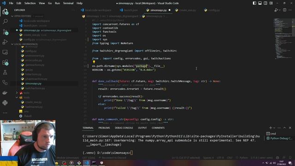Open editor More Actions ellipsis
Image resolution: width=295 pixels, height=166 pixels.
click(x=290, y=10)
